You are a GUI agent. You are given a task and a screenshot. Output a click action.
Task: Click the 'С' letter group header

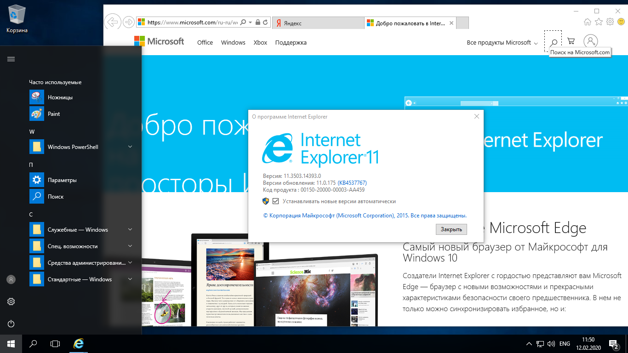(31, 214)
